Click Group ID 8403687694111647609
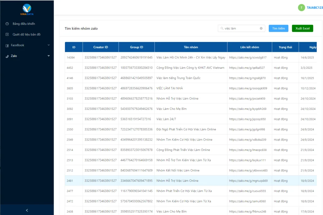 [x=137, y=170]
